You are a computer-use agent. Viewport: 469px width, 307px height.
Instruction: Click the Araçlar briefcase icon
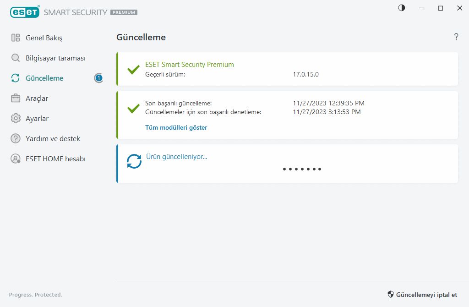16,99
